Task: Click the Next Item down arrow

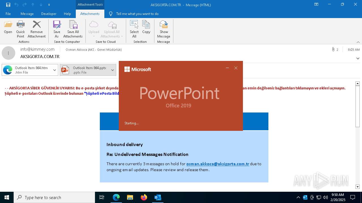Action: pyautogui.click(x=41, y=5)
